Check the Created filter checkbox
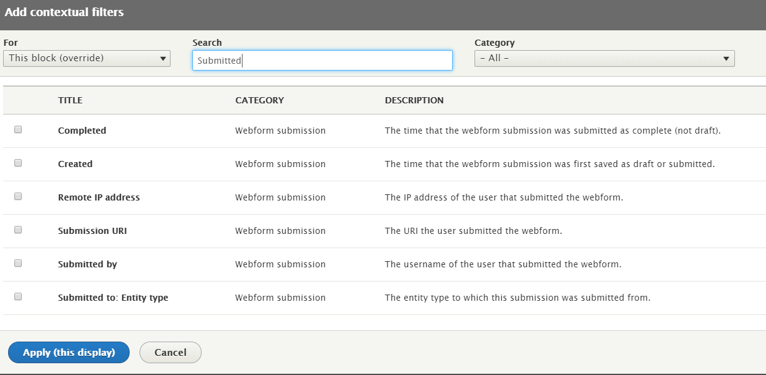 point(18,162)
